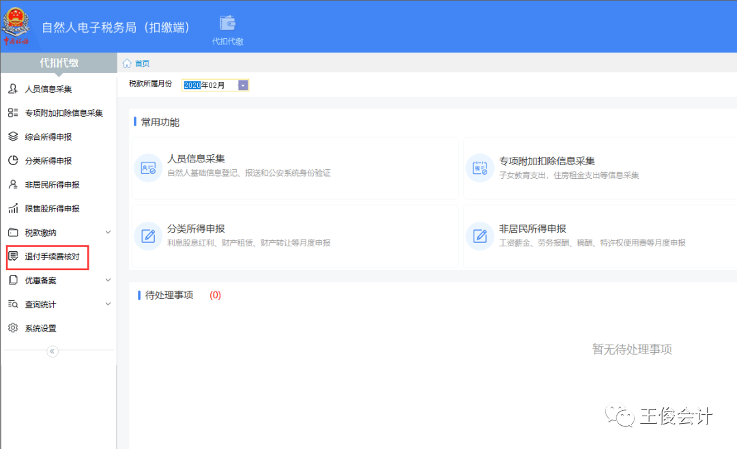Collapse the sidebar with double-chevron button
Image resolution: width=737 pixels, height=449 pixels.
click(52, 351)
